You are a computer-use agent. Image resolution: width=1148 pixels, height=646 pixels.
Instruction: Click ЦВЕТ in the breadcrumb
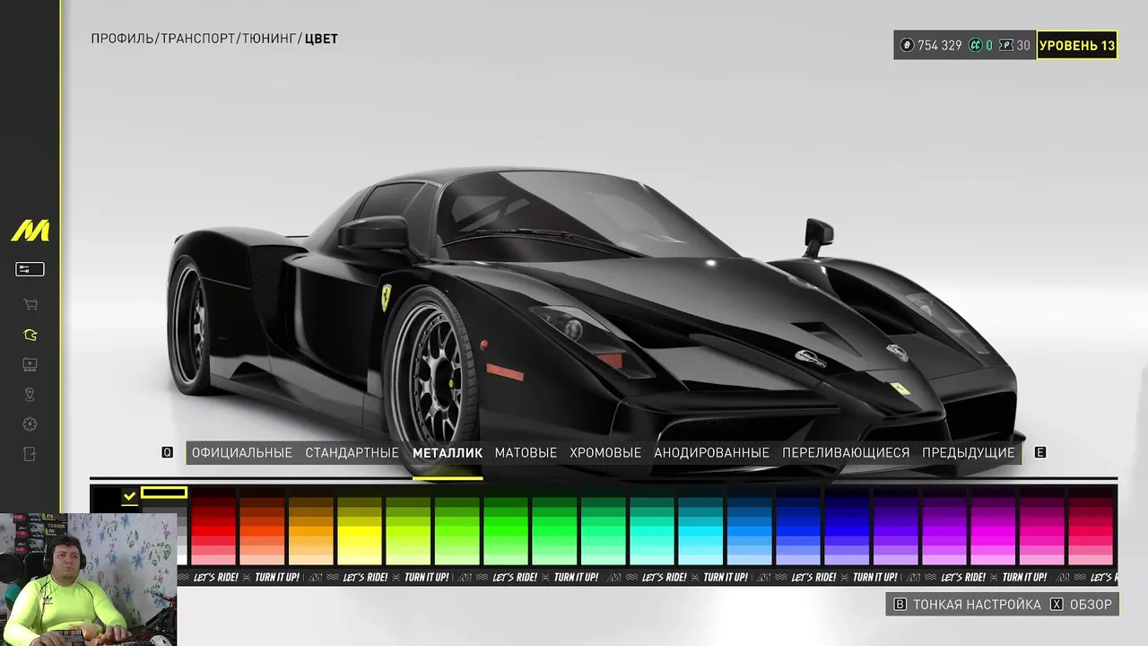[321, 39]
